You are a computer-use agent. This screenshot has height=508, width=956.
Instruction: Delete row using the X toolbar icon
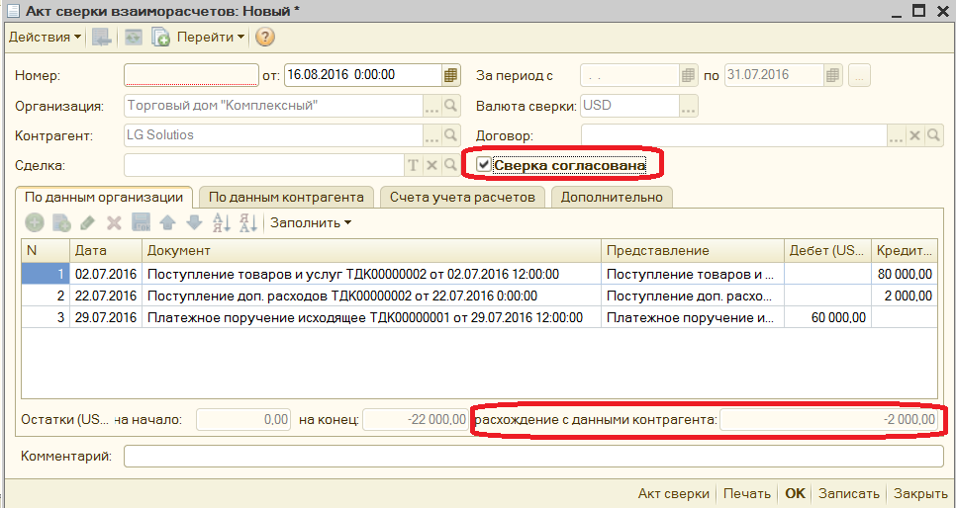[114, 223]
